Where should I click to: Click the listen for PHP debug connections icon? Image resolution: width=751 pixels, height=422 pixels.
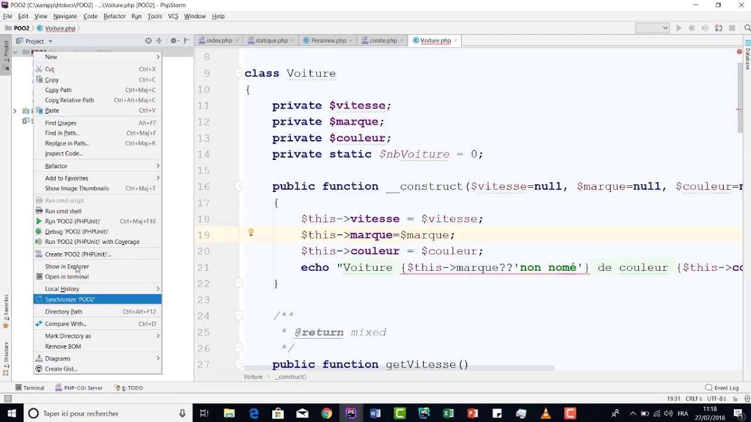point(718,28)
